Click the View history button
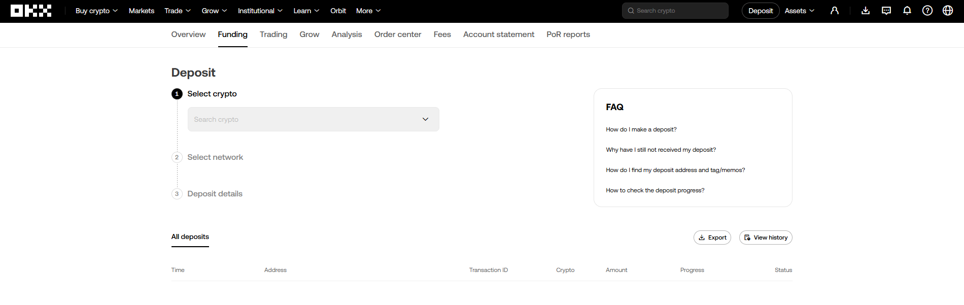The image size is (964, 305). click(x=766, y=238)
